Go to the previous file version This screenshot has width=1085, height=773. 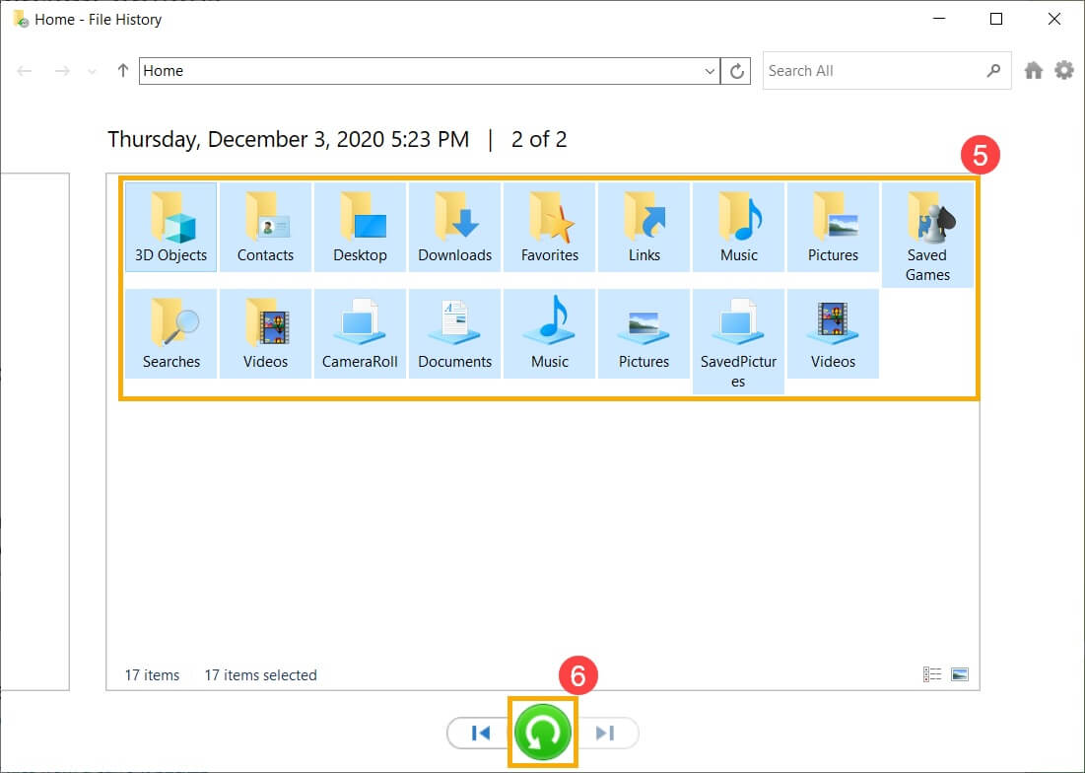click(480, 732)
